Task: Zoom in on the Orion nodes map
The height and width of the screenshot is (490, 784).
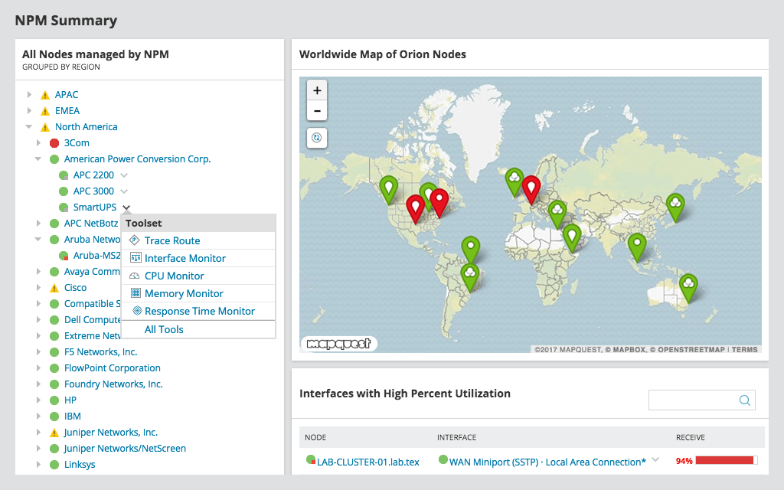Action: tap(316, 90)
